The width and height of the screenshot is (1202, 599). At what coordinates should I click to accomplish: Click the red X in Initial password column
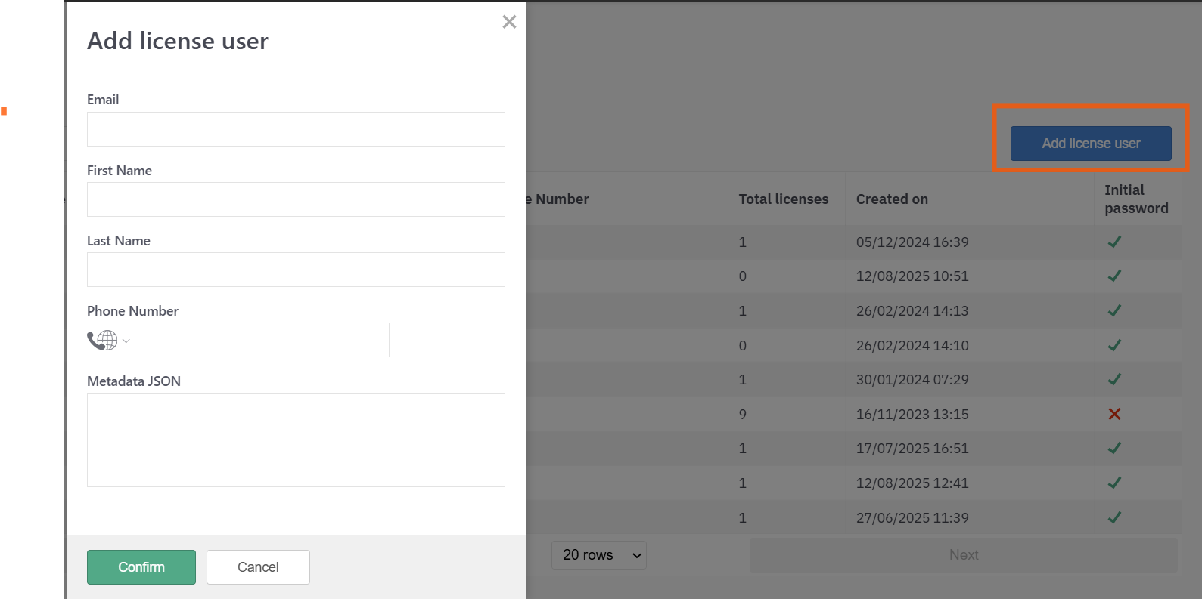1114,414
